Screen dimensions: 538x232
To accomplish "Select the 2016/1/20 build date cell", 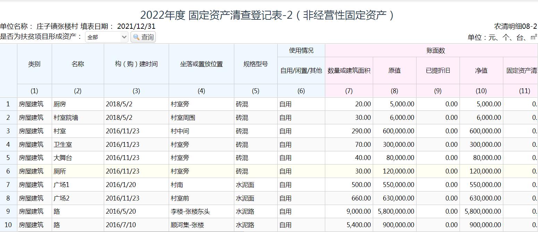I will pos(121,185).
